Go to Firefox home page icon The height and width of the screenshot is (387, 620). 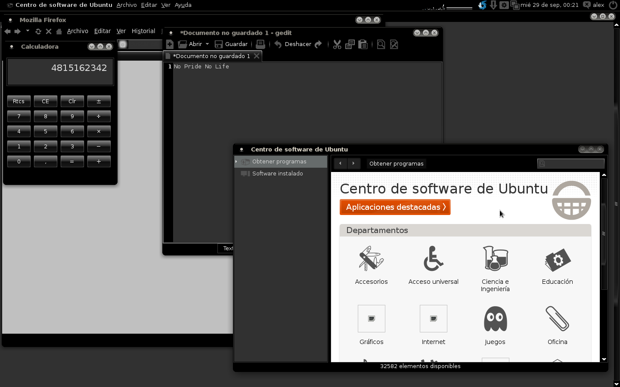[59, 31]
